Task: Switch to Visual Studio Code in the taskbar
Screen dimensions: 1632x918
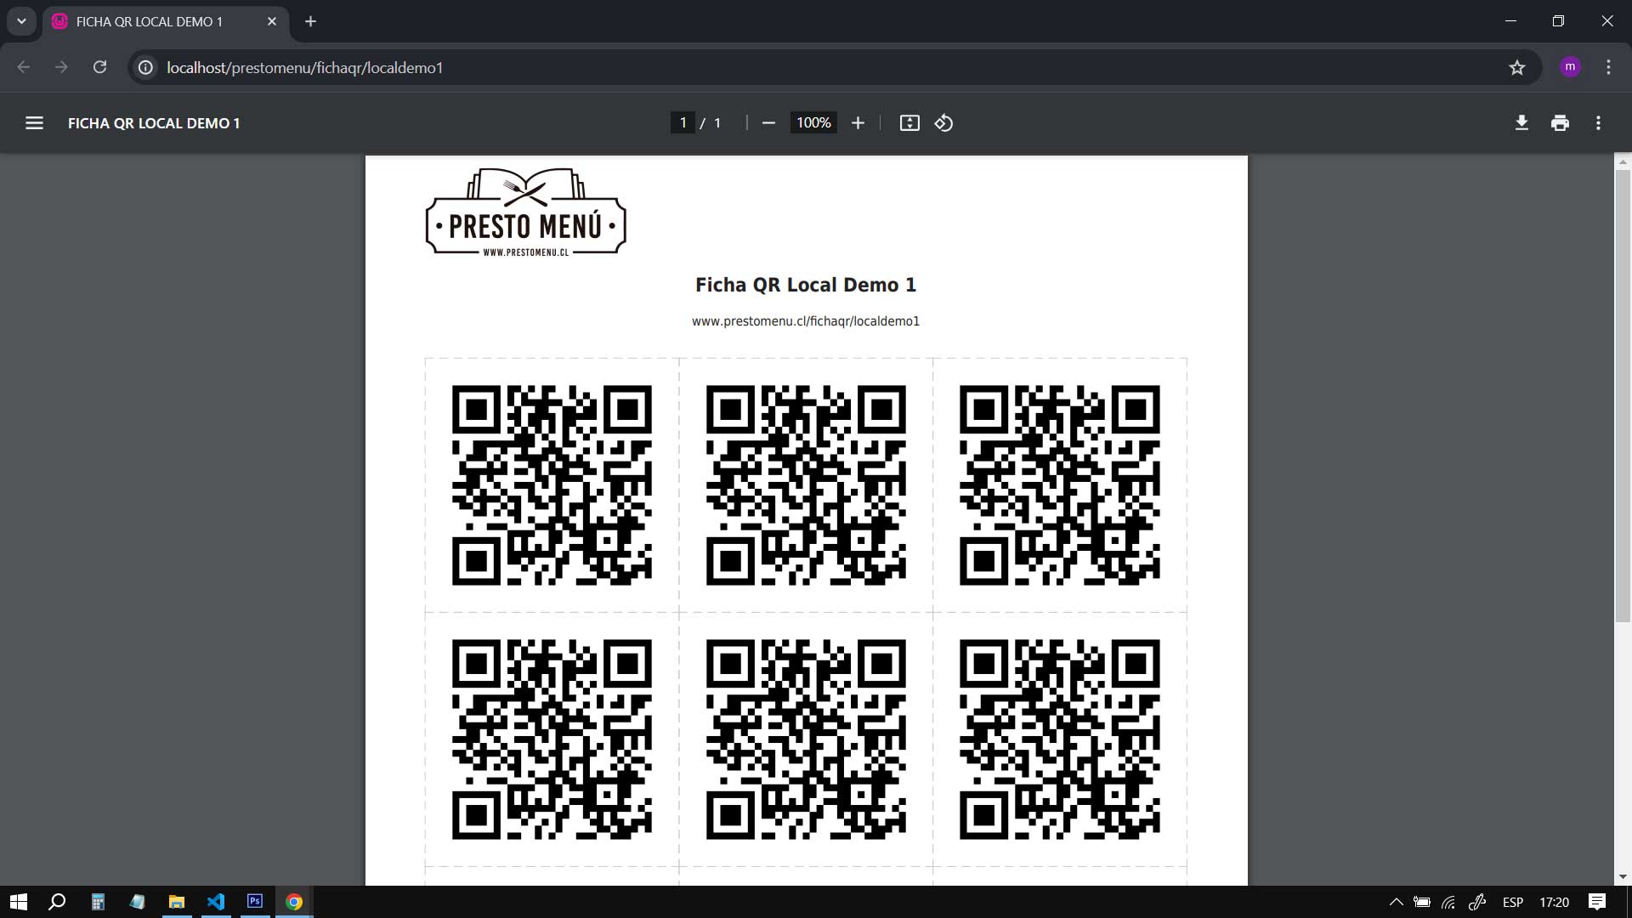Action: (x=216, y=902)
